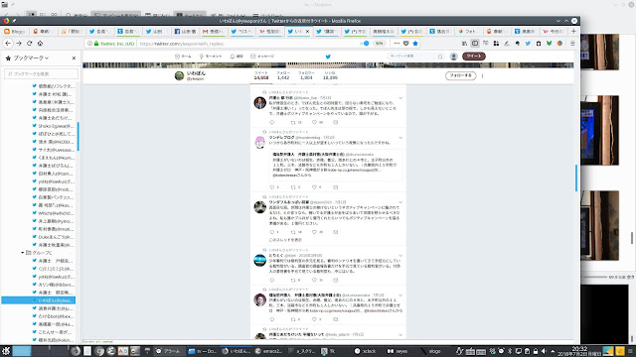636x357 pixels.
Task: Click the このスレッドを表示 link
Action: (x=285, y=240)
